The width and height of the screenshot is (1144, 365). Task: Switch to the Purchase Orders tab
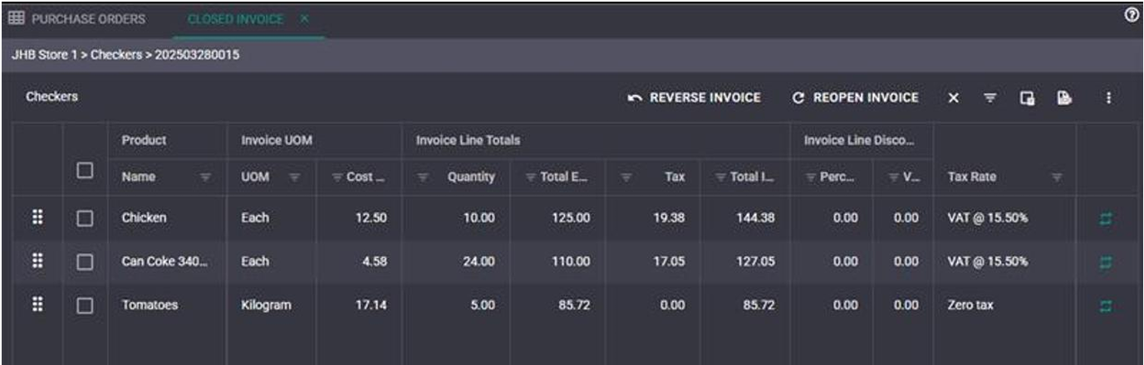77,18
